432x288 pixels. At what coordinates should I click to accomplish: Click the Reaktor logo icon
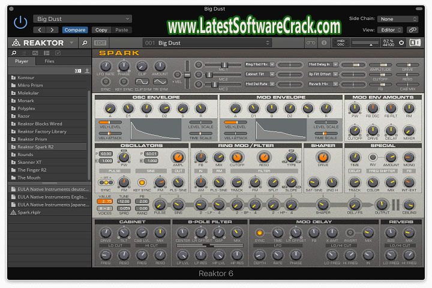pos(16,43)
